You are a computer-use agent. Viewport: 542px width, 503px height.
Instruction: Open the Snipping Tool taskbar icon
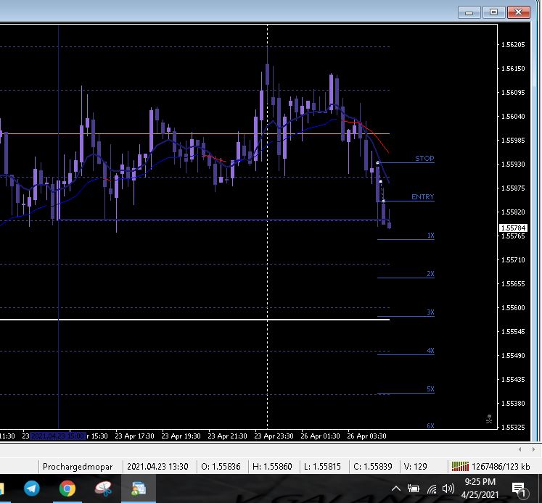coord(103,489)
